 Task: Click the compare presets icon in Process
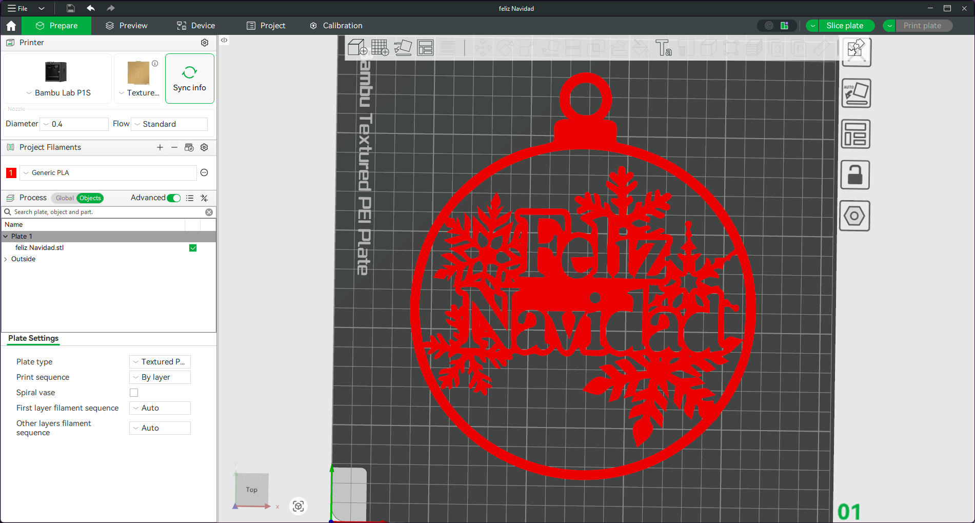[204, 198]
